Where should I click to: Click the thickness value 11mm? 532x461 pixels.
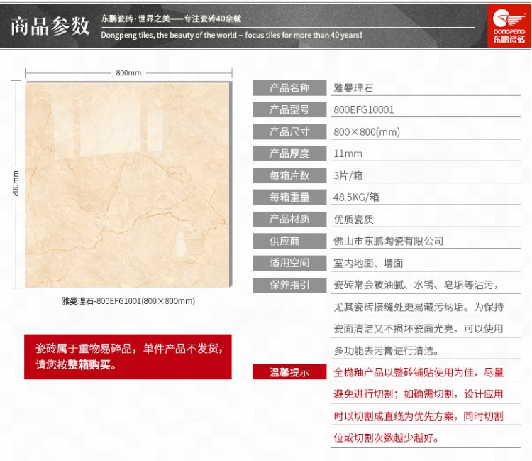(348, 153)
